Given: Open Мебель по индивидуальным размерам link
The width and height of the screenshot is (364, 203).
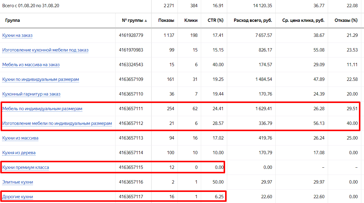Looking at the screenshot, I should pyautogui.click(x=42, y=109).
